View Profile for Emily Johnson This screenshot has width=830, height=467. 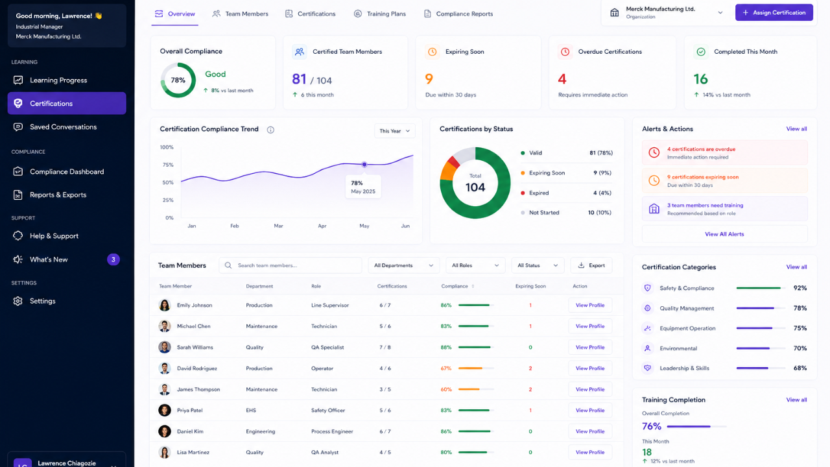pyautogui.click(x=590, y=305)
